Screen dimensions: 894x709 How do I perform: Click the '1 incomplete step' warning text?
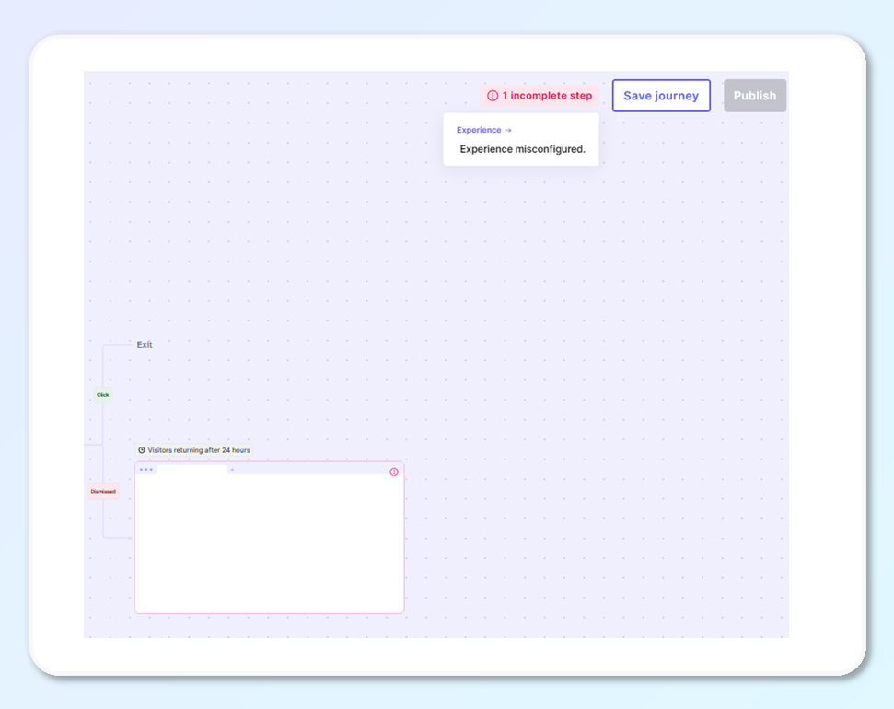[x=547, y=96]
